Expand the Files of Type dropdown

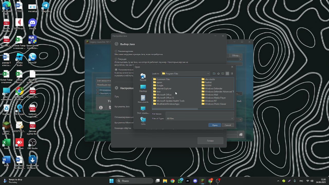(x=232, y=118)
